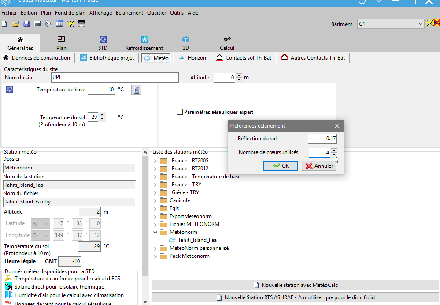
Task: Click the Nom du site field
Action: pyautogui.click(x=115, y=78)
